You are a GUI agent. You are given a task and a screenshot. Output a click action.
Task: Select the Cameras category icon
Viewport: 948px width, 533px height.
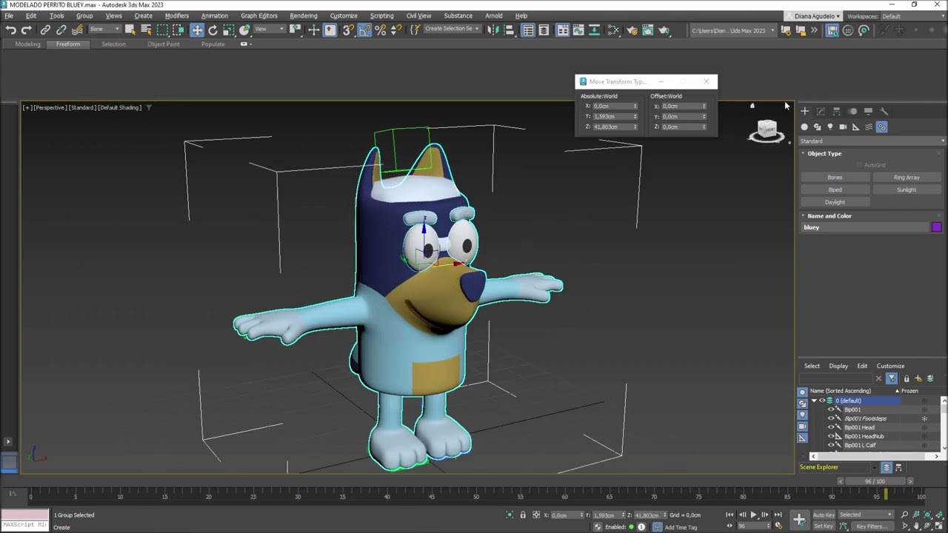click(843, 127)
